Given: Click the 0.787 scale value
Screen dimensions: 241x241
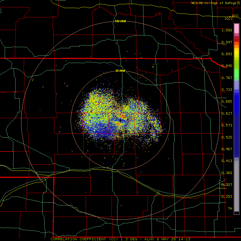Looking at the screenshot, I should tap(227, 78).
